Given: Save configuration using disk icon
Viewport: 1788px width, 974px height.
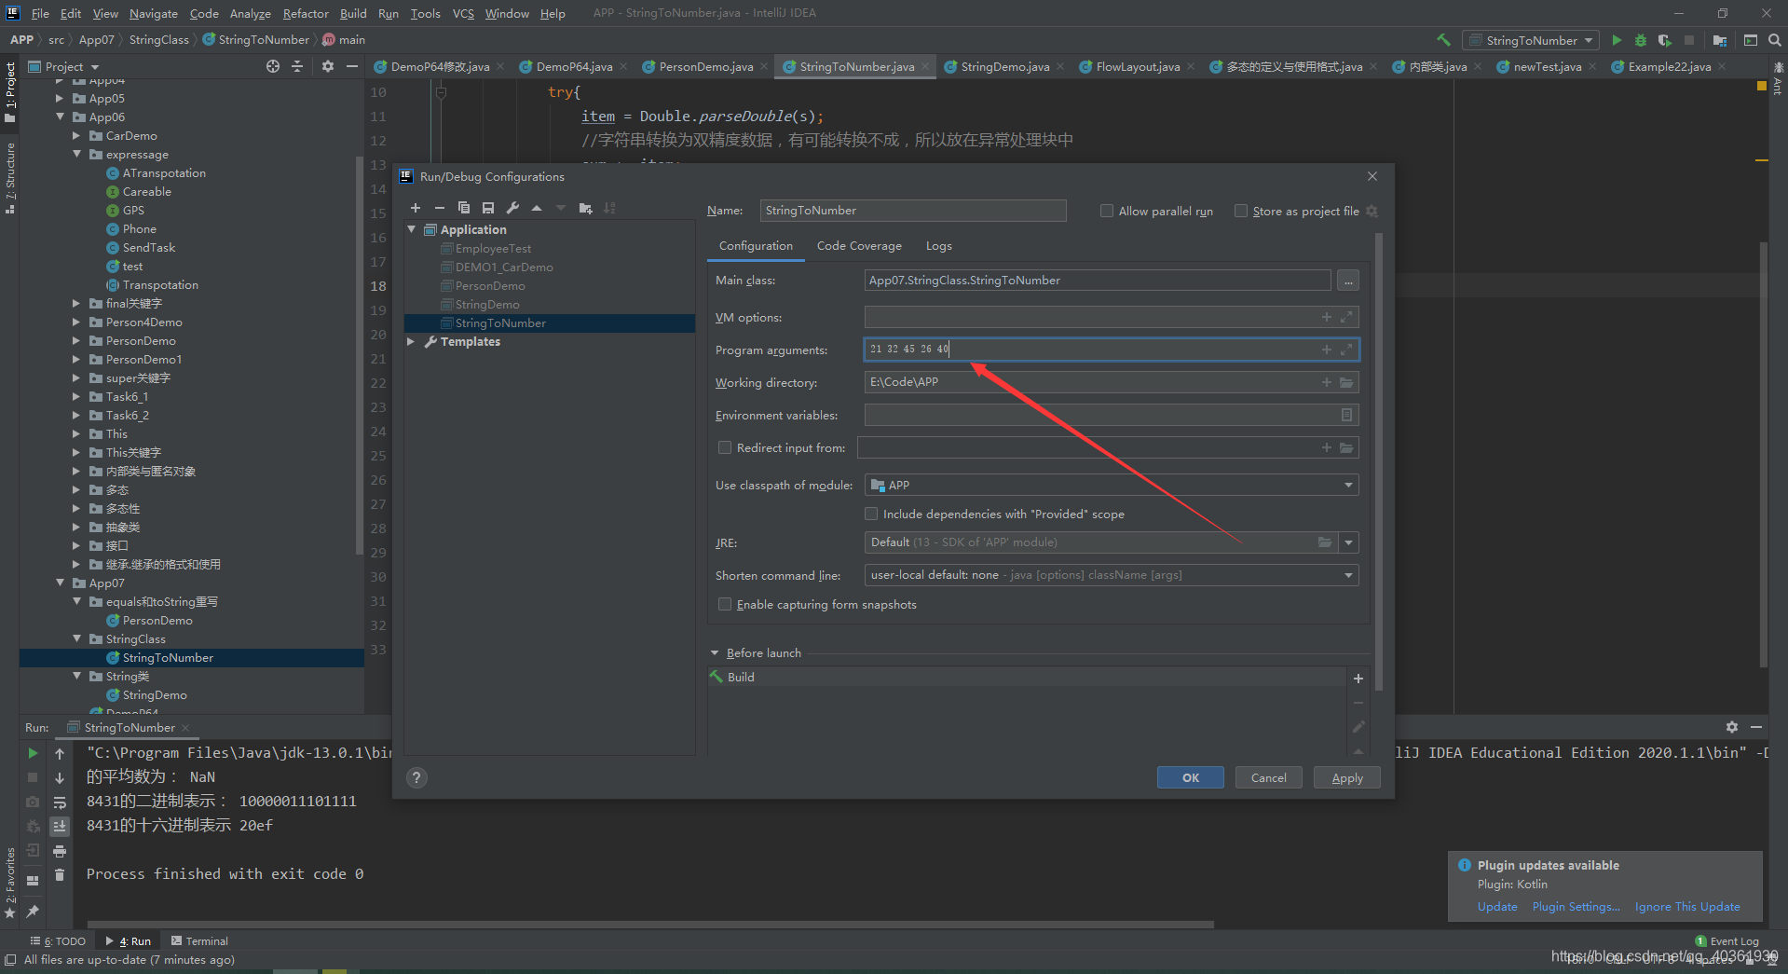Looking at the screenshot, I should [x=488, y=208].
